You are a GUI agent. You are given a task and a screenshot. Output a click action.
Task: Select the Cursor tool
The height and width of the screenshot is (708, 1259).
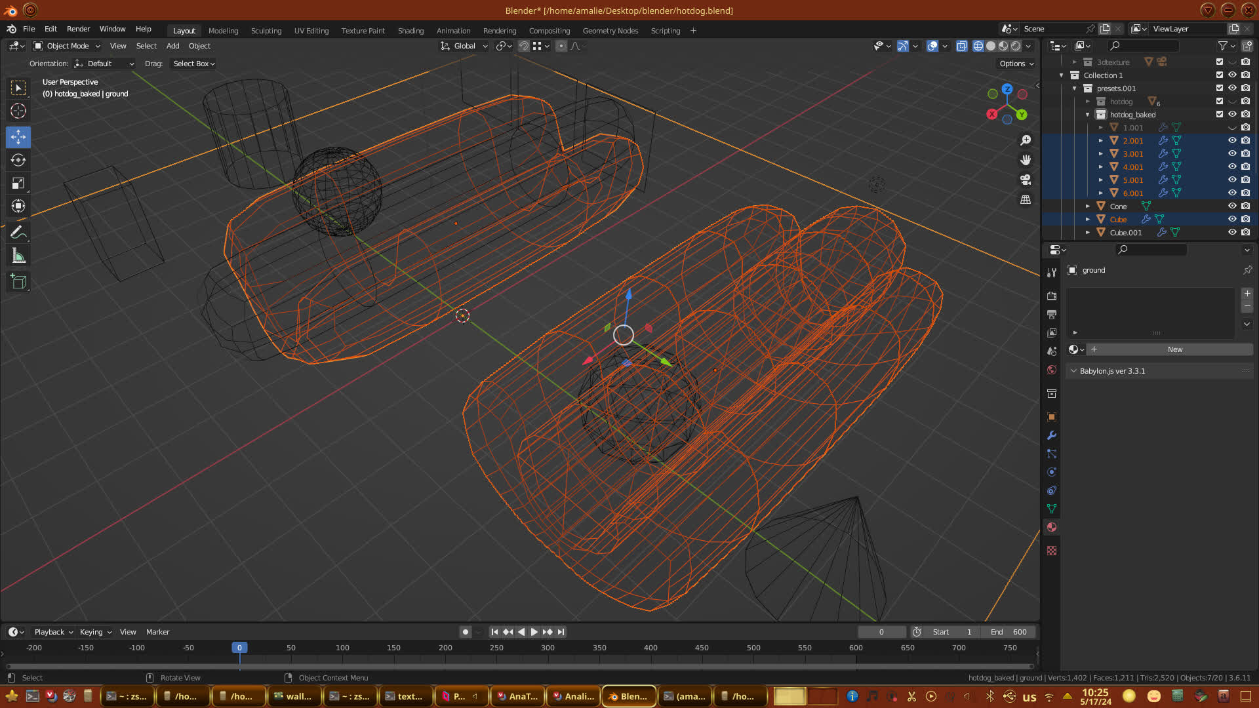tap(18, 111)
